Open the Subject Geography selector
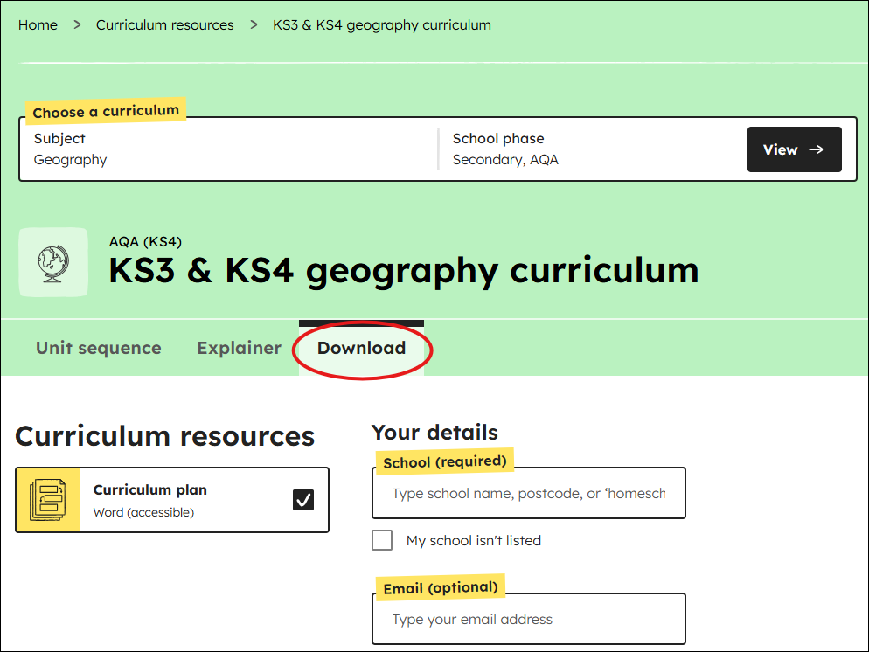Screen dimensions: 869x652 tap(228, 149)
